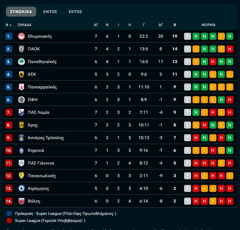
Task: Switch to the ΕΚΤΟΣ tab
Action: 75,12
